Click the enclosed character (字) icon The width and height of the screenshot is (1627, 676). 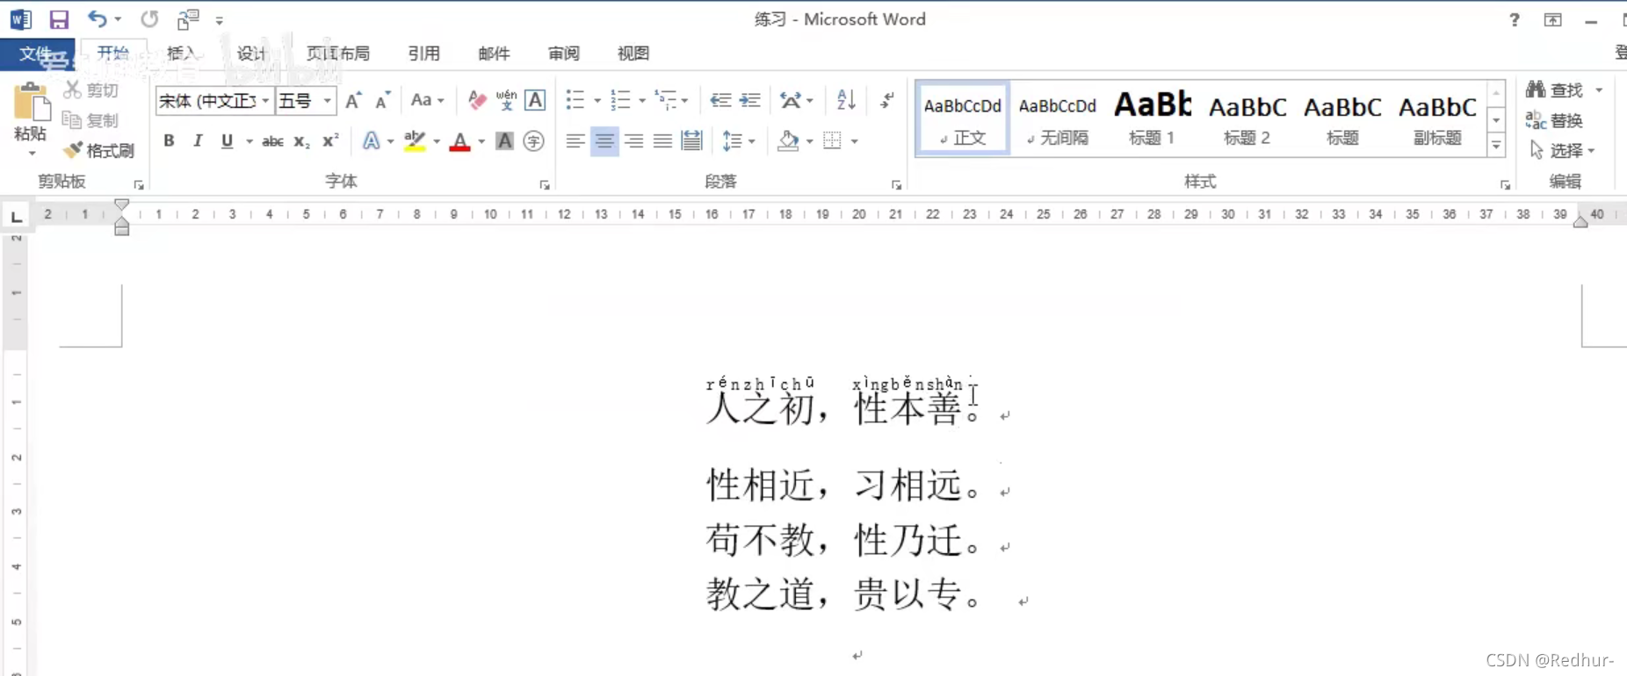[x=533, y=140]
